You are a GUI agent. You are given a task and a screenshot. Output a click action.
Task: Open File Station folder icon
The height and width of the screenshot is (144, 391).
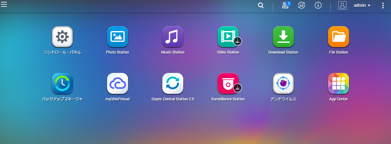[x=339, y=37]
